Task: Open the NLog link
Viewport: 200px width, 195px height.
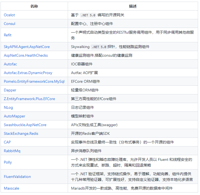Action: pos(8,108)
